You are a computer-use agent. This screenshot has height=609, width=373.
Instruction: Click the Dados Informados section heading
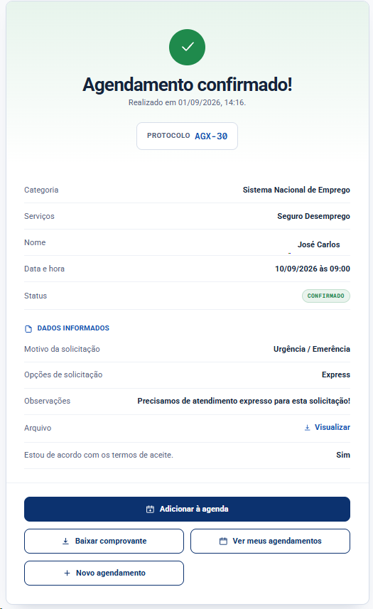pyautogui.click(x=73, y=328)
